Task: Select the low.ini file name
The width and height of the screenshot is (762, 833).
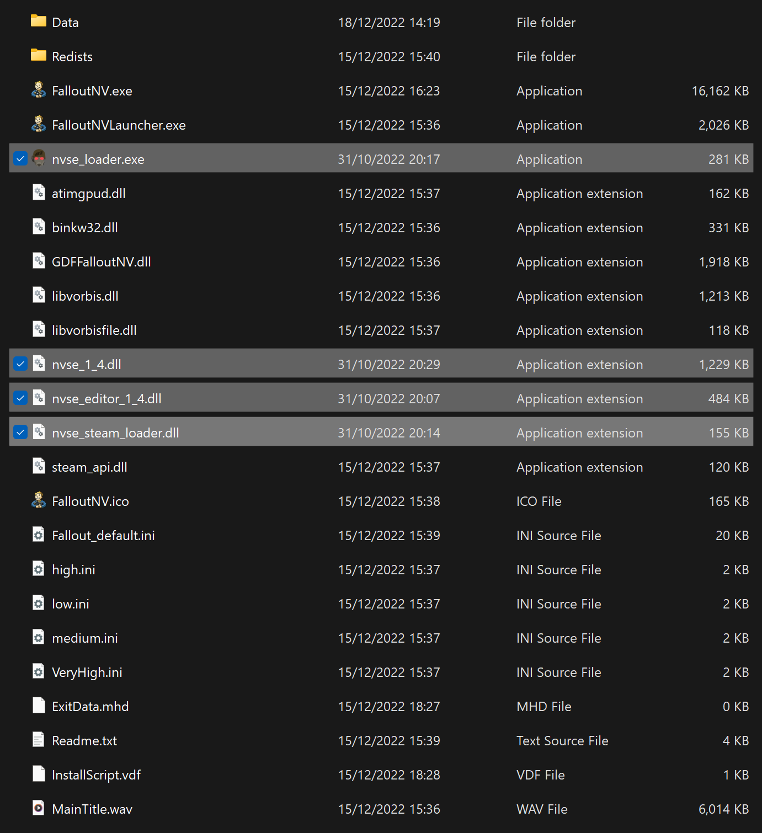Action: [71, 604]
